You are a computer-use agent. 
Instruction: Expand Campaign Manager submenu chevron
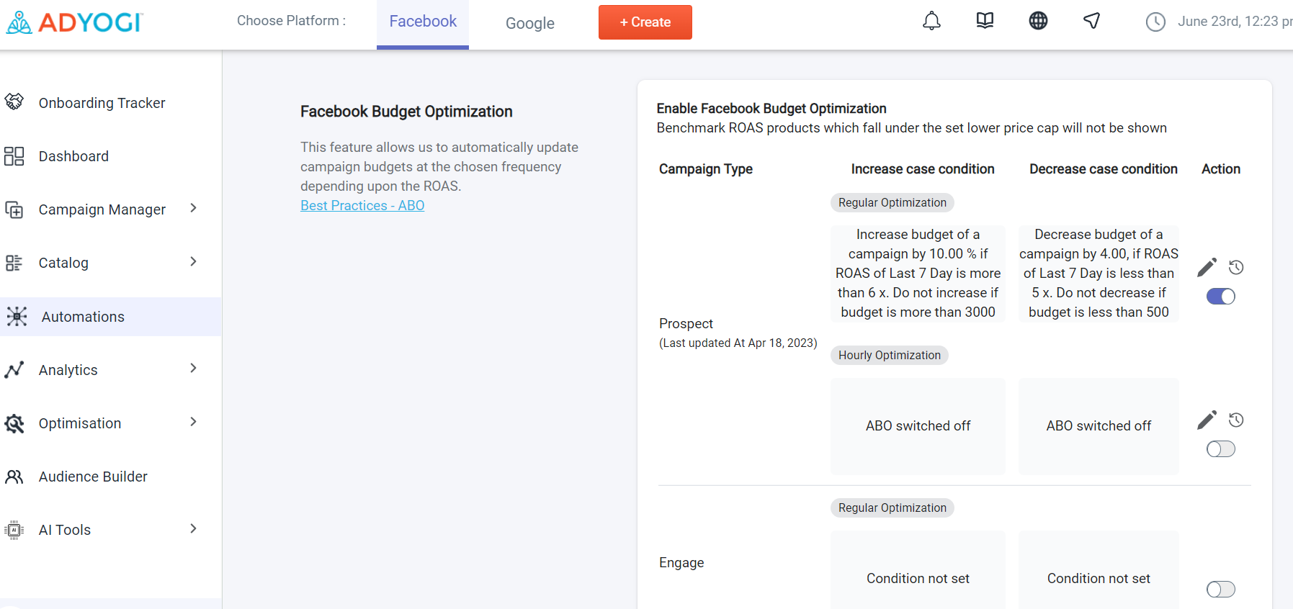coord(193,208)
